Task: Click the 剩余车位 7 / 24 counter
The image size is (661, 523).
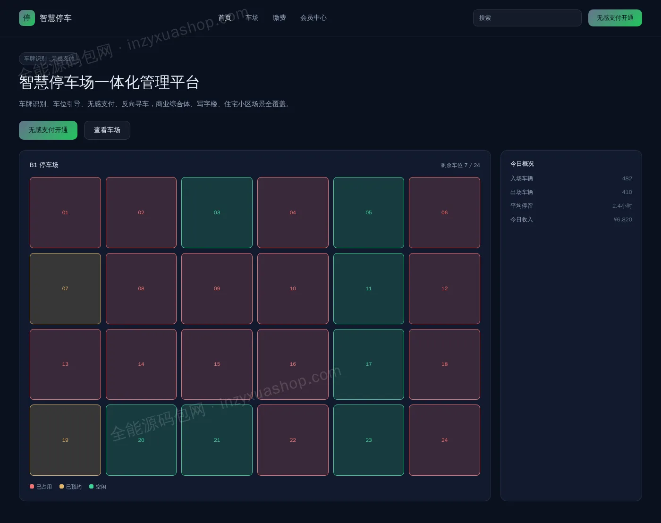Action: [x=460, y=165]
